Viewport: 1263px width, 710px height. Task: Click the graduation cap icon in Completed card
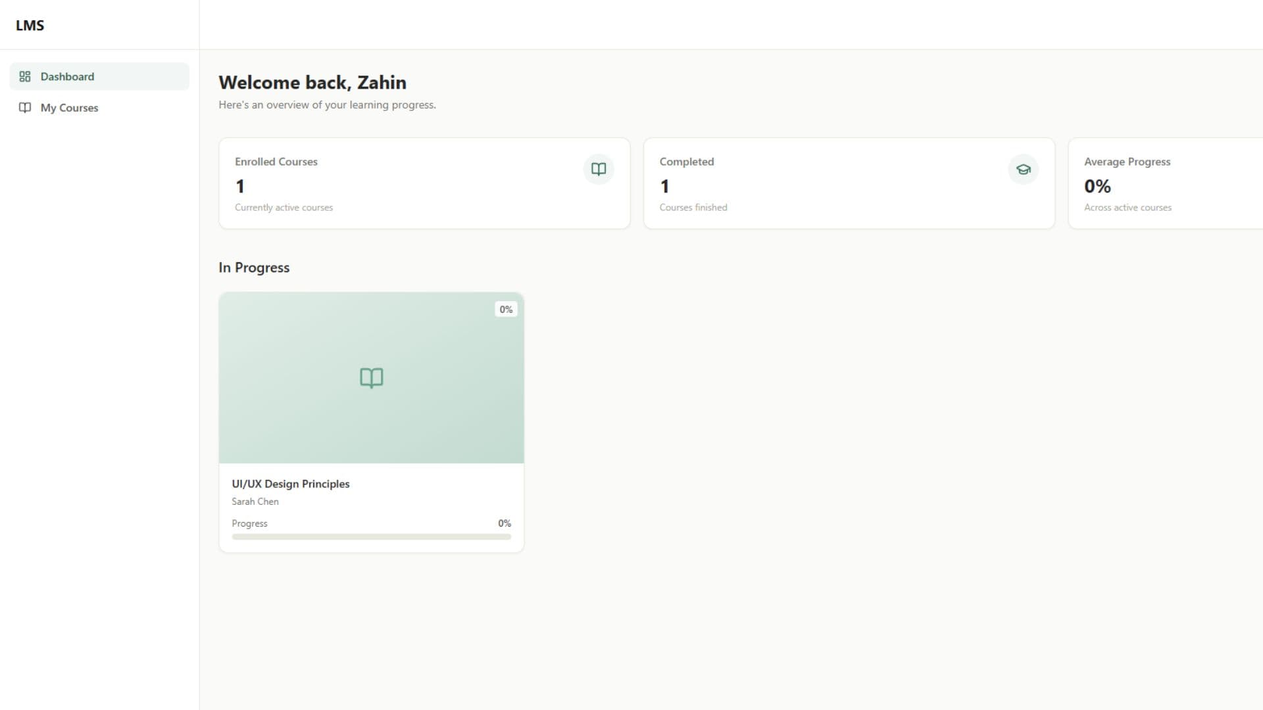pos(1024,169)
